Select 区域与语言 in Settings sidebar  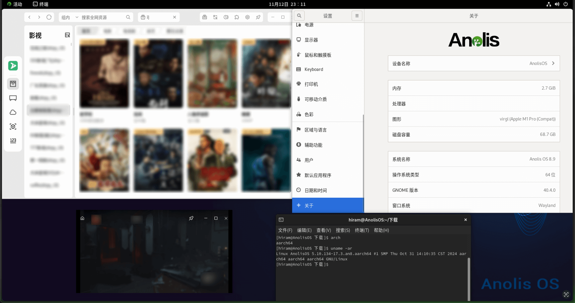click(x=315, y=130)
